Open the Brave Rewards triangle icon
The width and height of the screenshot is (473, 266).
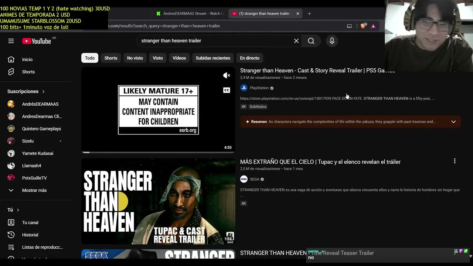(x=373, y=26)
